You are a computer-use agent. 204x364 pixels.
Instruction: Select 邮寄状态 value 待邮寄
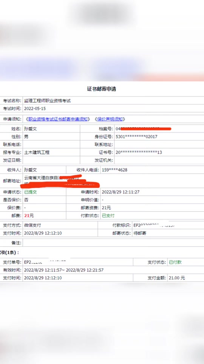coord(140,233)
